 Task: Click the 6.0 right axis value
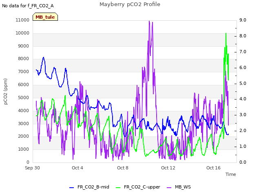pyautogui.click(x=243, y=67)
